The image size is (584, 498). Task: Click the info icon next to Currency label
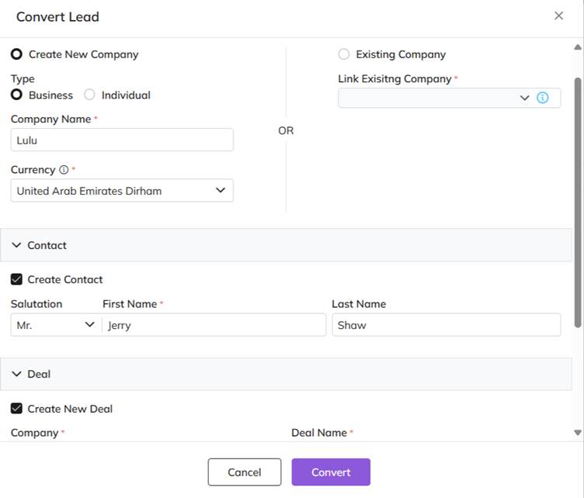tap(64, 170)
